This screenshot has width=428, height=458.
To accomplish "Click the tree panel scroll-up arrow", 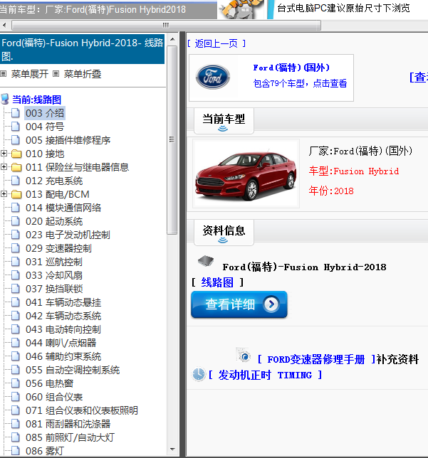I will click(172, 39).
